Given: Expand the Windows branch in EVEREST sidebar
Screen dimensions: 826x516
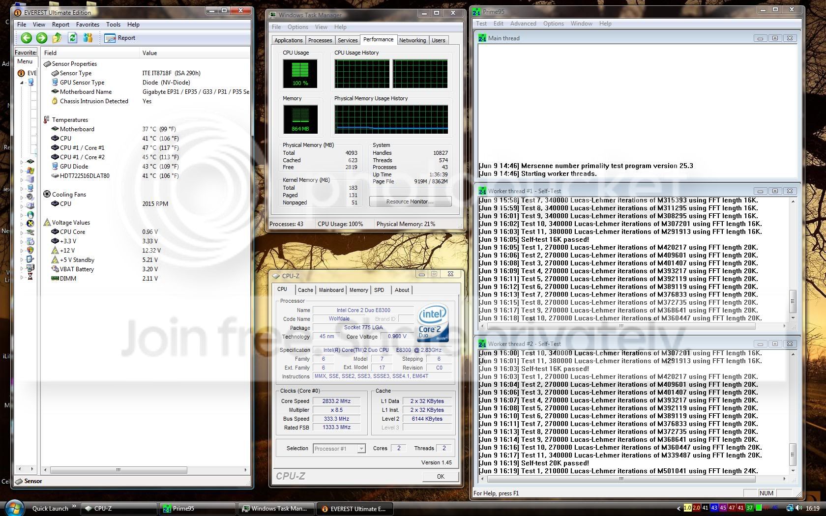Looking at the screenshot, I should (x=22, y=170).
